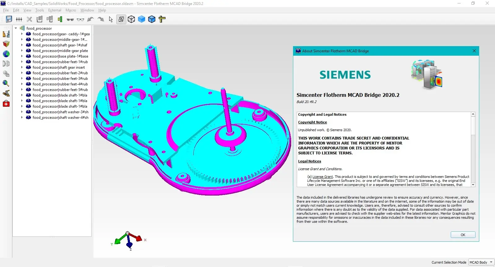Select the yellow ruler measure tool

[x=162, y=19]
